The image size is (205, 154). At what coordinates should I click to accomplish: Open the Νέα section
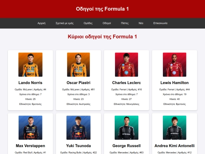point(141,23)
